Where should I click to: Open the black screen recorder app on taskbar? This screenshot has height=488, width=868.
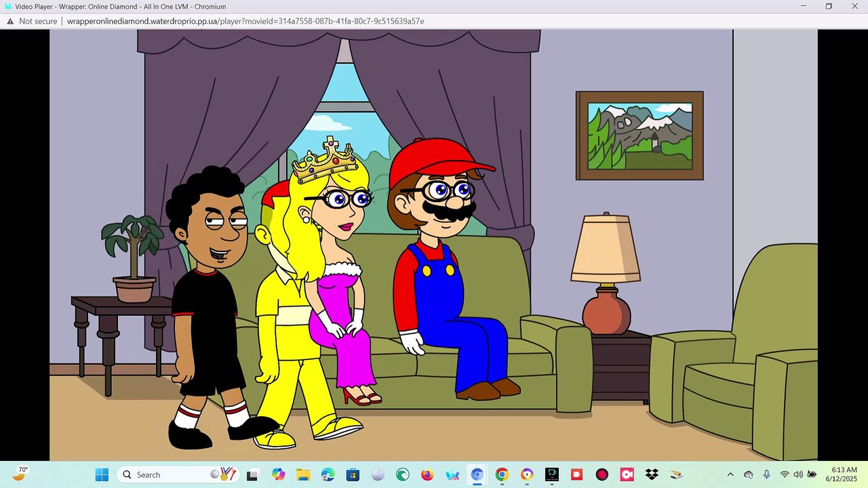tap(552, 474)
